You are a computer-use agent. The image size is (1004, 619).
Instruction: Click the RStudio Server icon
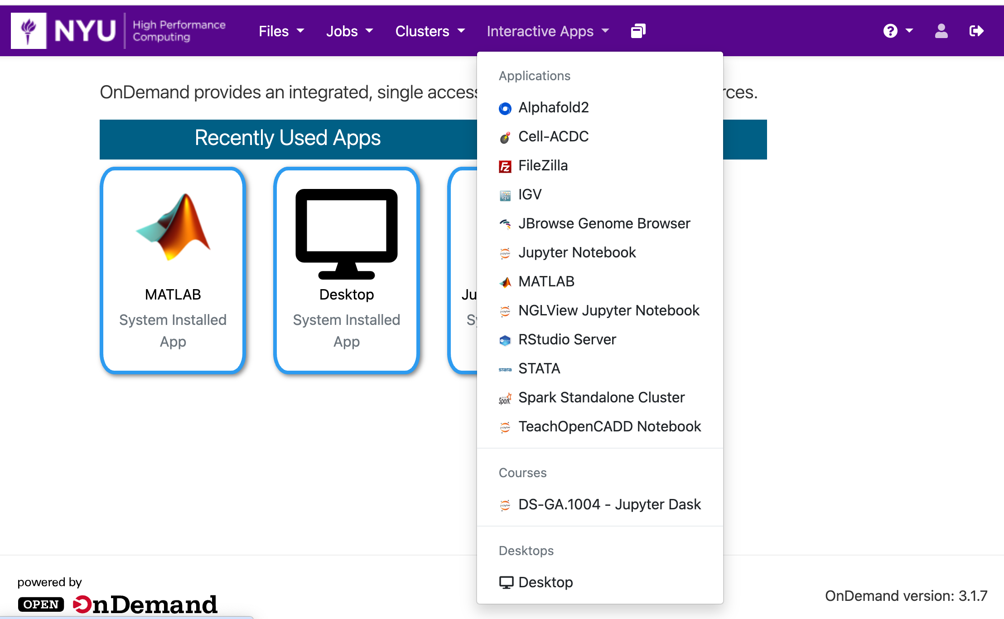click(505, 340)
